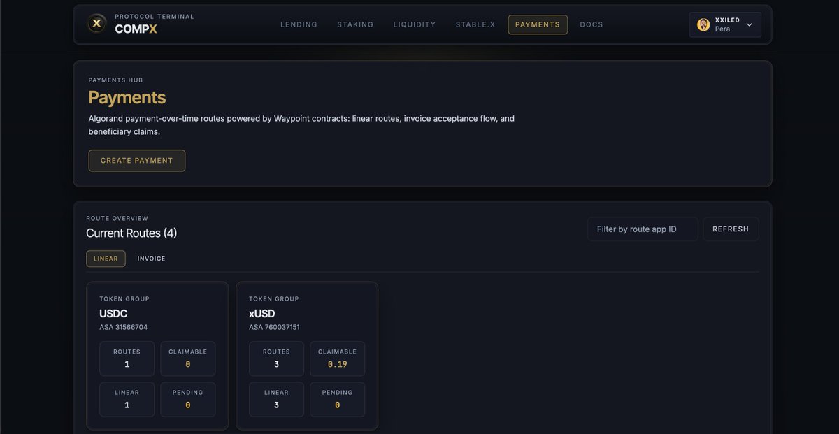The image size is (839, 434).
Task: Click ASA 31566704 text
Action: click(124, 327)
